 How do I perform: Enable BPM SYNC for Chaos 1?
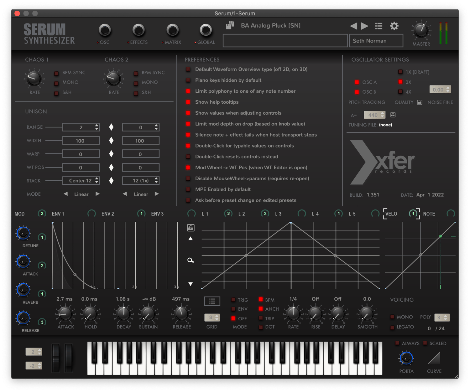coord(56,73)
